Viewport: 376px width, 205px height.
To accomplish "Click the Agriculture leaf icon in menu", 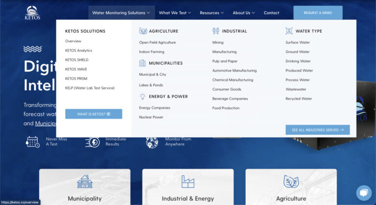I will [x=143, y=31].
